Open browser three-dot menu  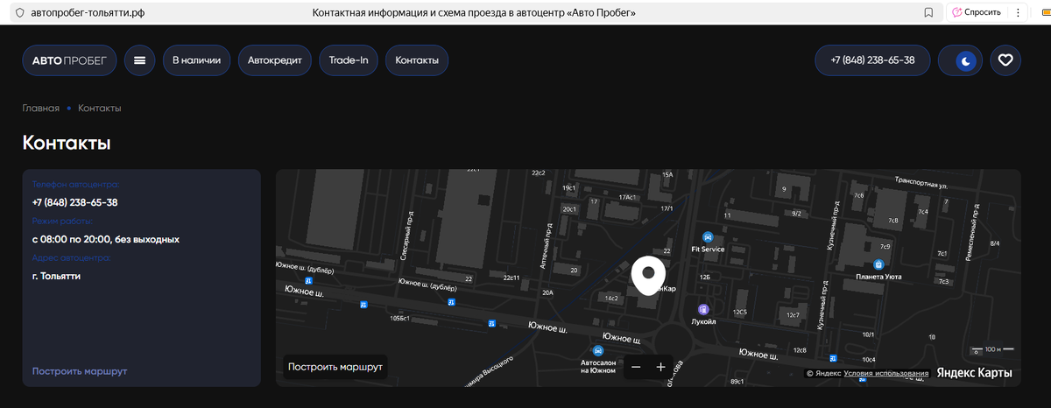pyautogui.click(x=1018, y=12)
